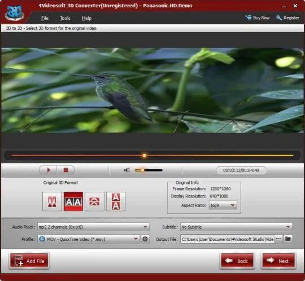Click the QuickTime icon in the Profile box

(42, 239)
